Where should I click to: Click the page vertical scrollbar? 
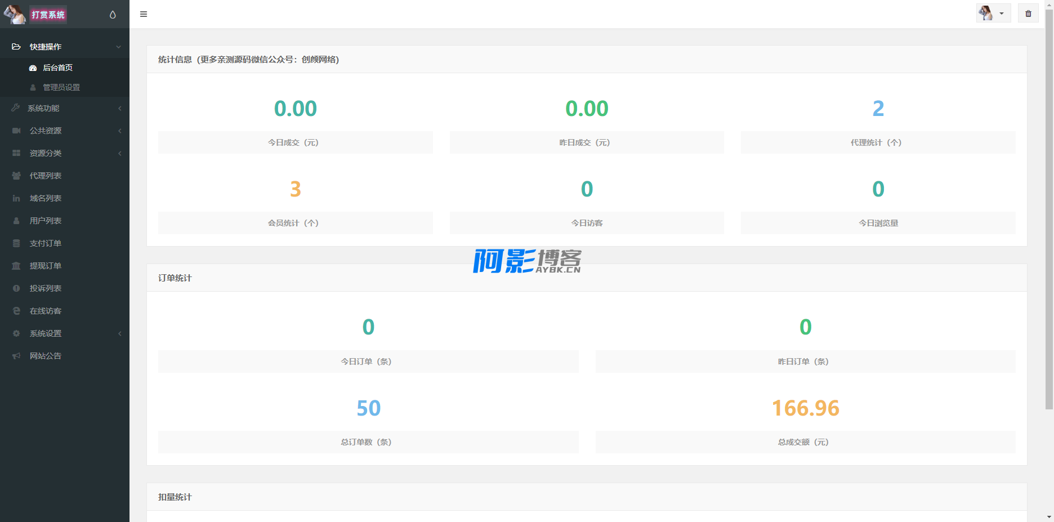(1048, 208)
